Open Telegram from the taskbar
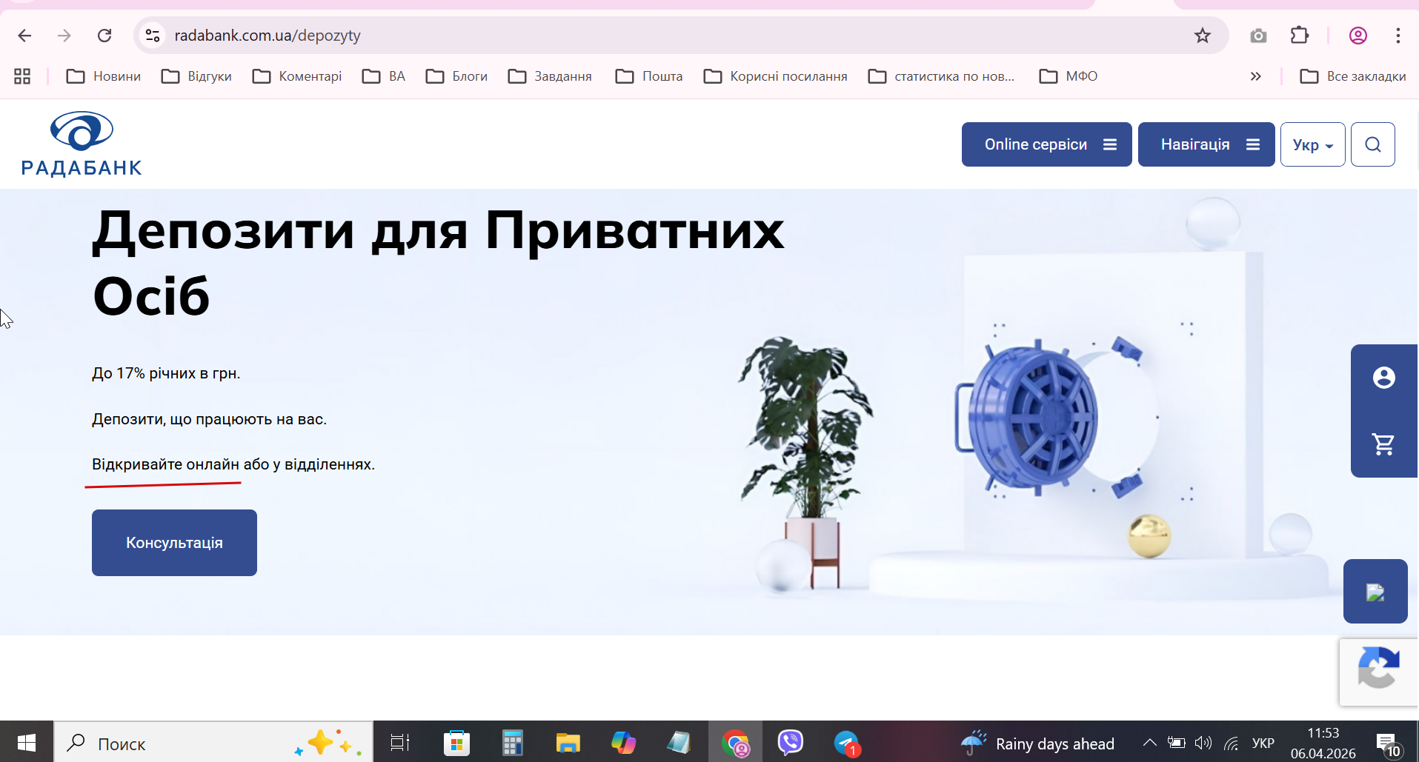 846,742
